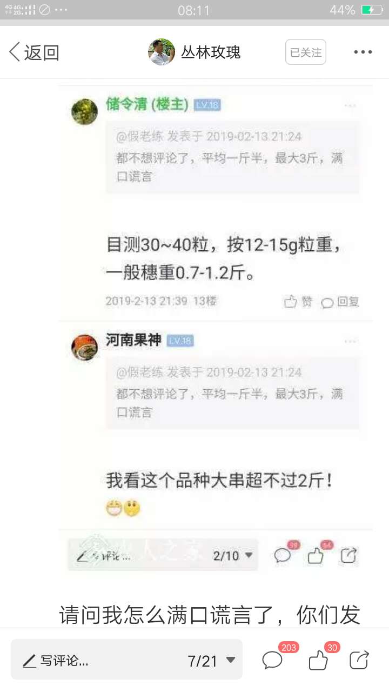Open options dots beside 储令清 comment
This screenshot has width=389, height=692.
tap(351, 105)
